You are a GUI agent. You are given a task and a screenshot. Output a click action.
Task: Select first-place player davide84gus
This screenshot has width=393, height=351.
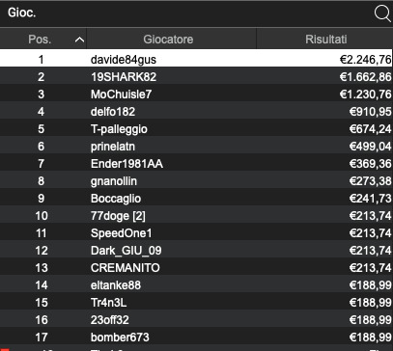coord(196,60)
